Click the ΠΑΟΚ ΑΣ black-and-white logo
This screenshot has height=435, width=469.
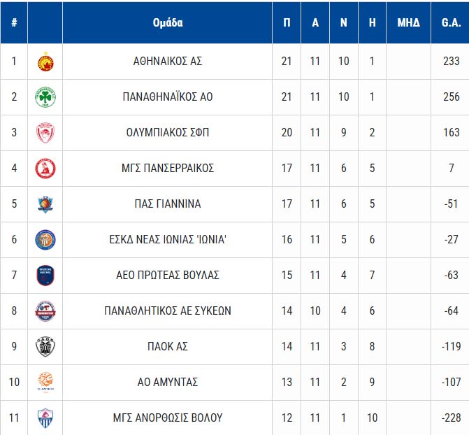[x=45, y=346]
